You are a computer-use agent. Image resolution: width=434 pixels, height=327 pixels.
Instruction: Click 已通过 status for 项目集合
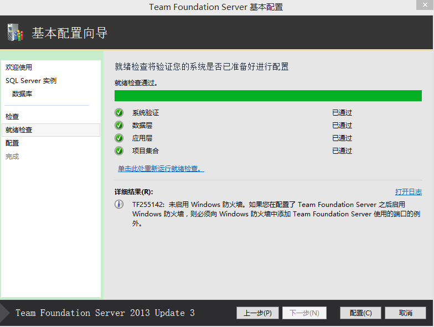click(342, 150)
